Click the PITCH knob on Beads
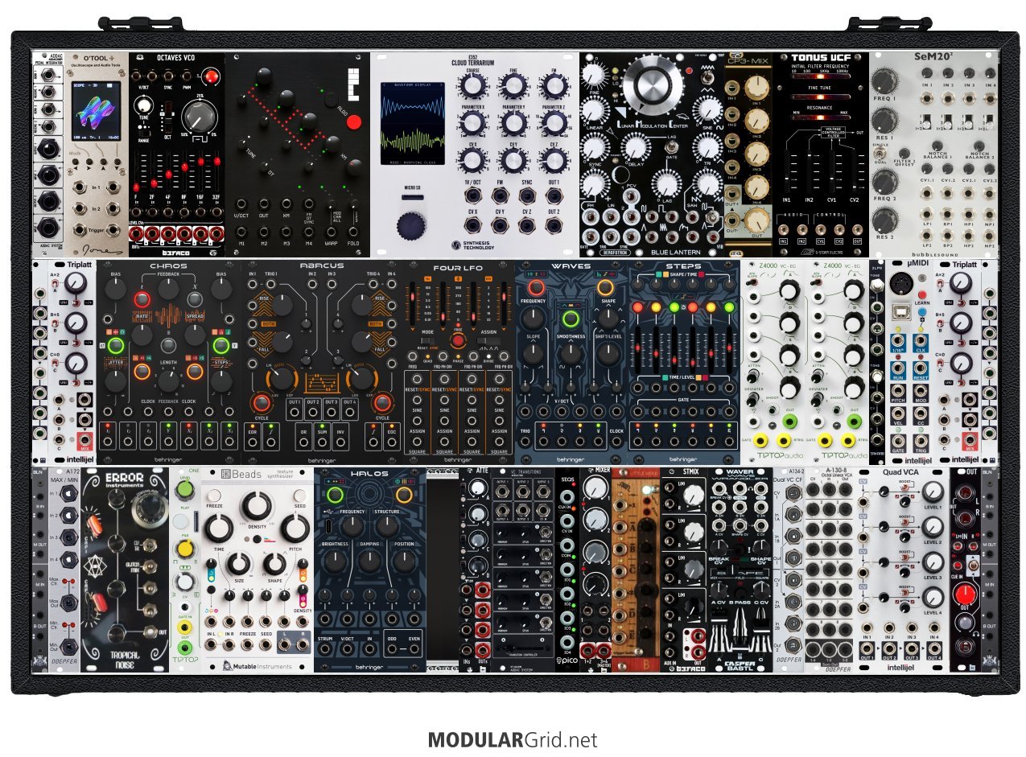The width and height of the screenshot is (1026, 757). click(x=295, y=530)
